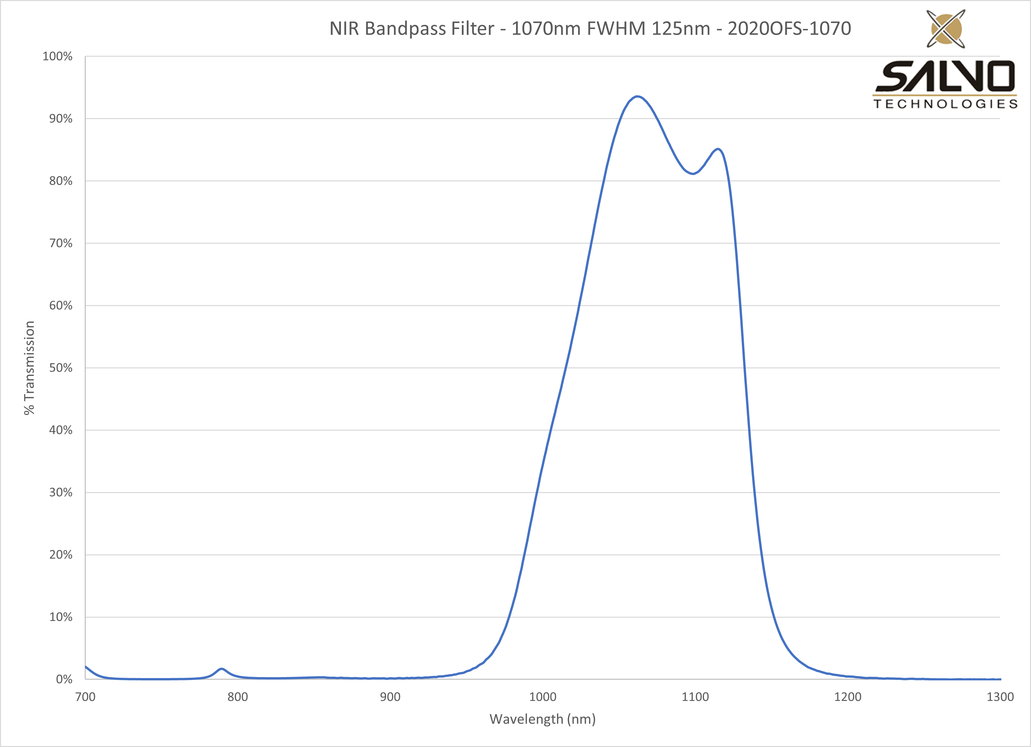Viewport: 1031px width, 747px height.
Task: Click the secondary peak near 1115nm
Action: 718,149
